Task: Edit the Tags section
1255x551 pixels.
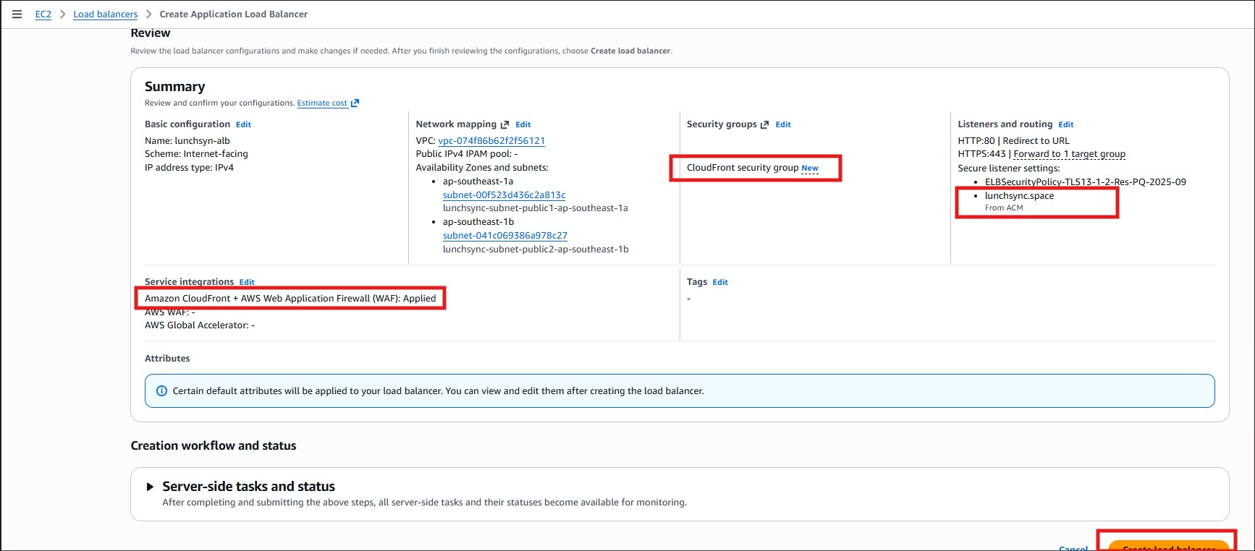Action: point(720,282)
